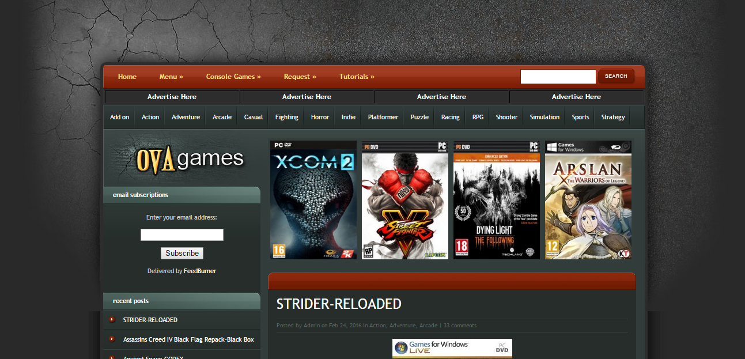
Task: Click the recent posts header
Action: [181, 301]
